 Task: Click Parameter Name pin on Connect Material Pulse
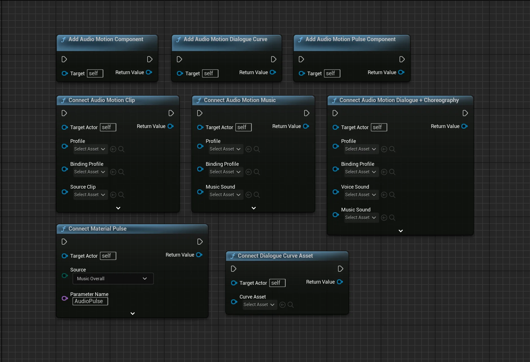(65, 298)
